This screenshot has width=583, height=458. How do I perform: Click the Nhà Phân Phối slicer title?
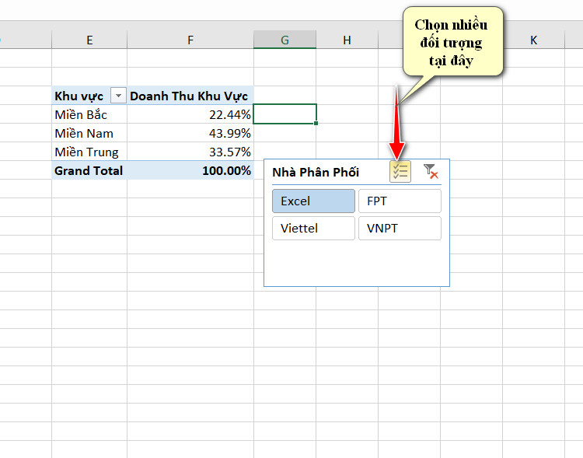pyautogui.click(x=316, y=173)
